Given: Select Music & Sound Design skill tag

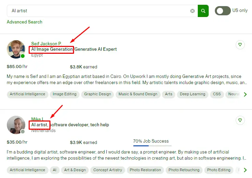Looking at the screenshot, I should click(x=138, y=94).
